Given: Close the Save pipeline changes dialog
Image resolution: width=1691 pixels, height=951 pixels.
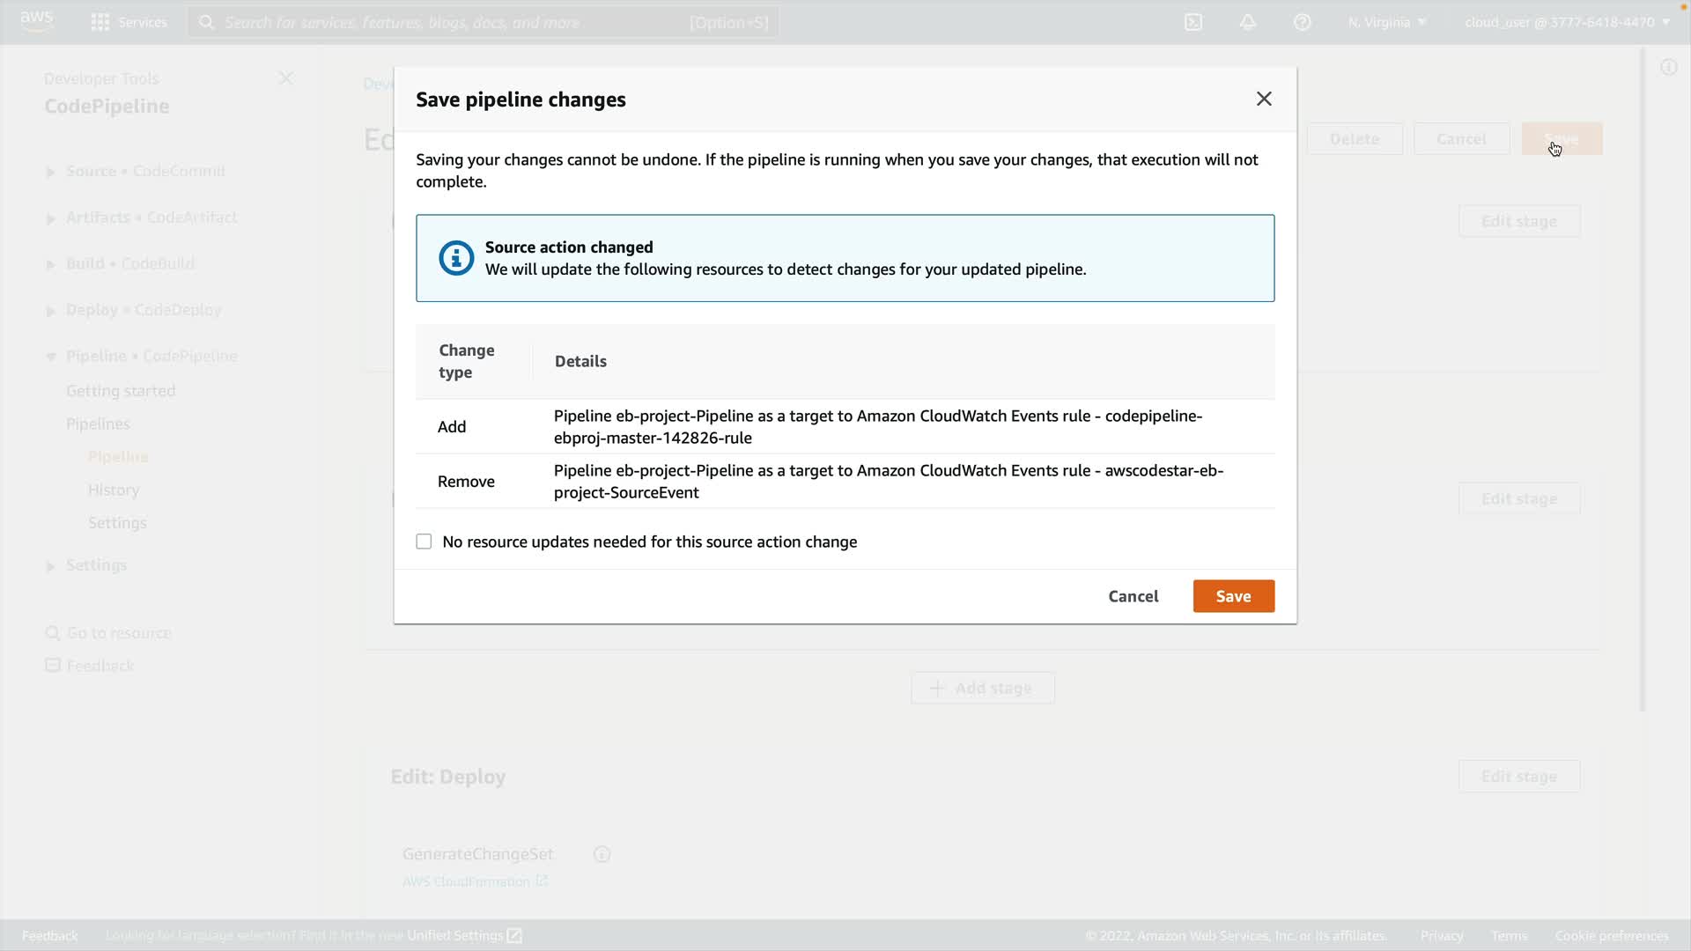Looking at the screenshot, I should [1264, 99].
